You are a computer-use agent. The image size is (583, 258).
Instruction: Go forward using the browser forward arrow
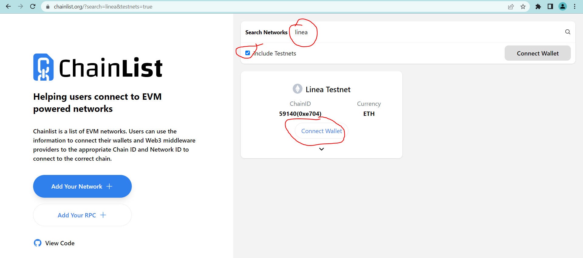point(21,6)
